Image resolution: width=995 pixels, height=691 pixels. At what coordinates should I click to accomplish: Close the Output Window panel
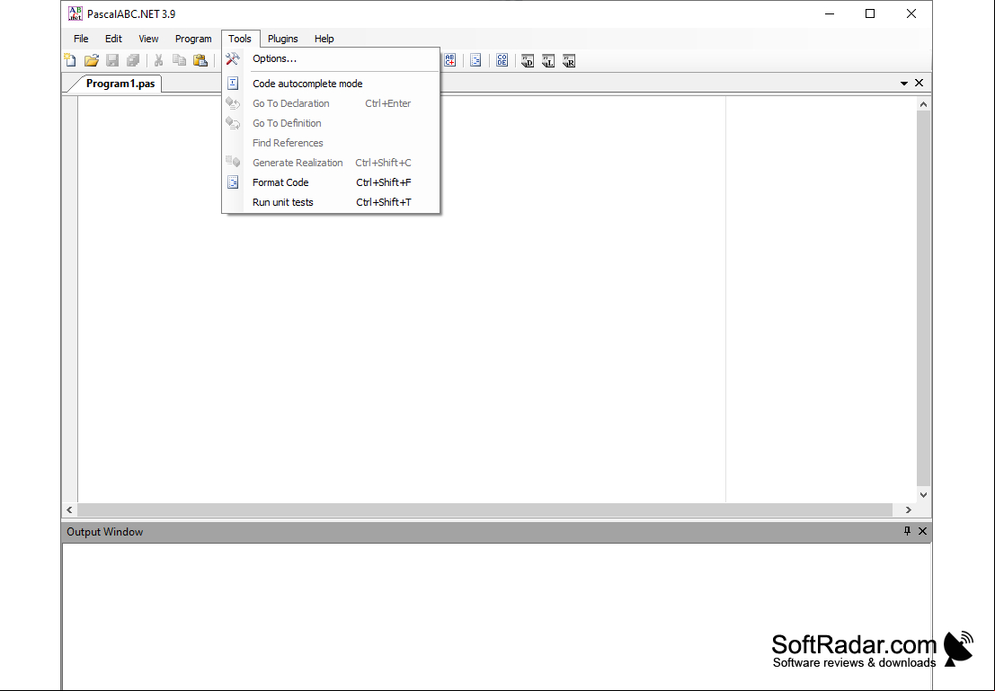(923, 531)
